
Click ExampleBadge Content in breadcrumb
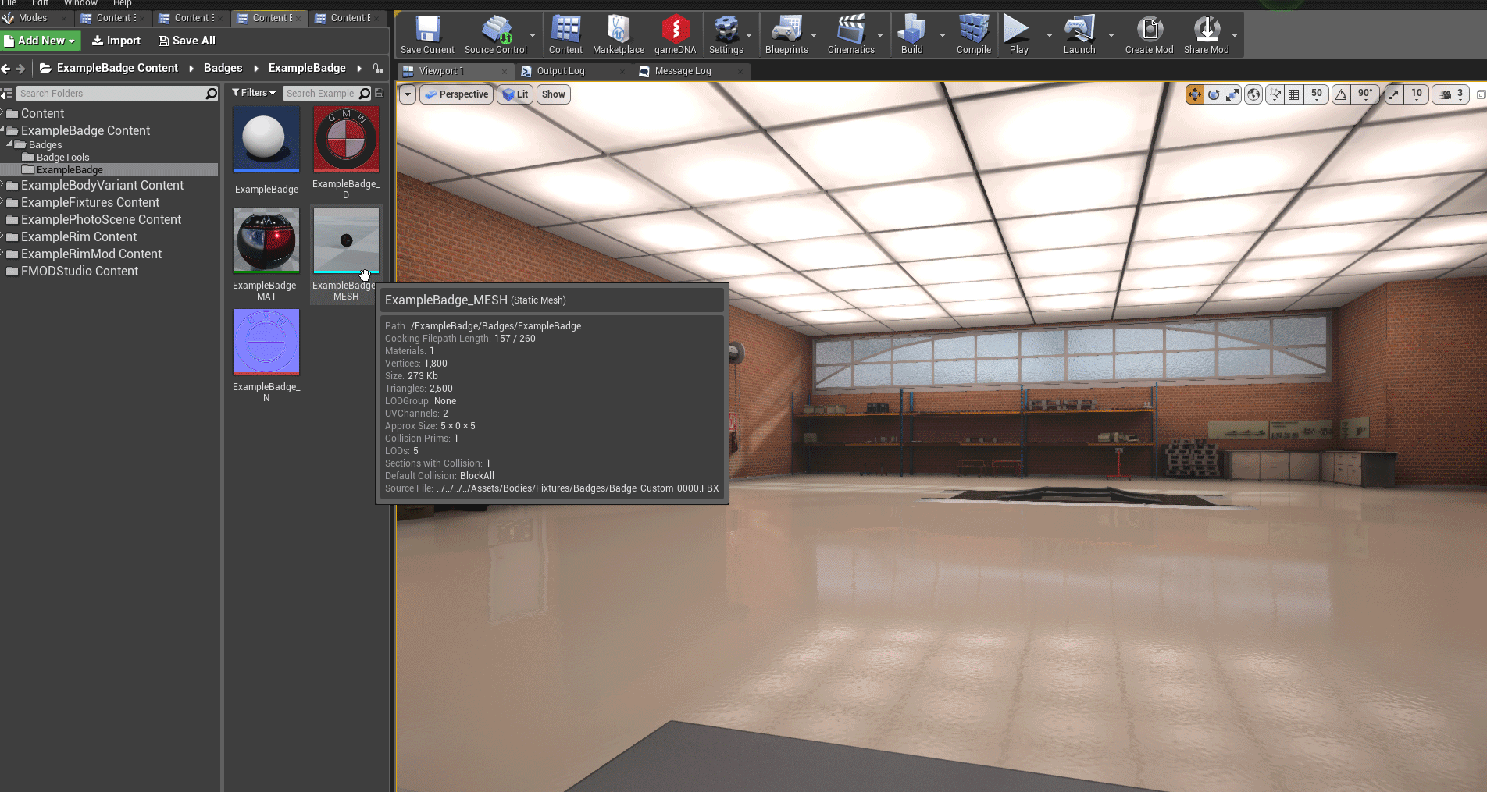(117, 68)
